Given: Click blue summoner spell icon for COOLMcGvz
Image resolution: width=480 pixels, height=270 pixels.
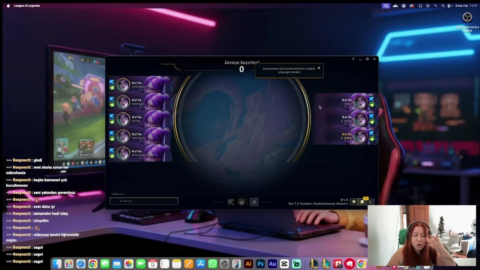Looking at the screenshot, I should 112,82.
